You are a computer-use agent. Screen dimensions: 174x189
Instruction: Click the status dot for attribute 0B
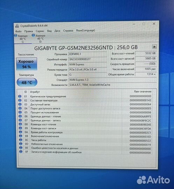(x=21, y=136)
